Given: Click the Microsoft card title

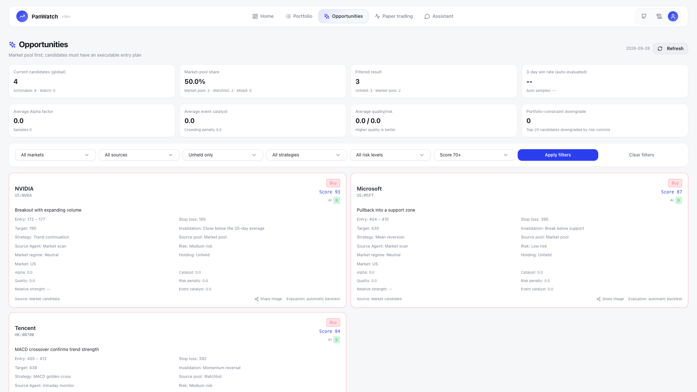Looking at the screenshot, I should tap(369, 189).
